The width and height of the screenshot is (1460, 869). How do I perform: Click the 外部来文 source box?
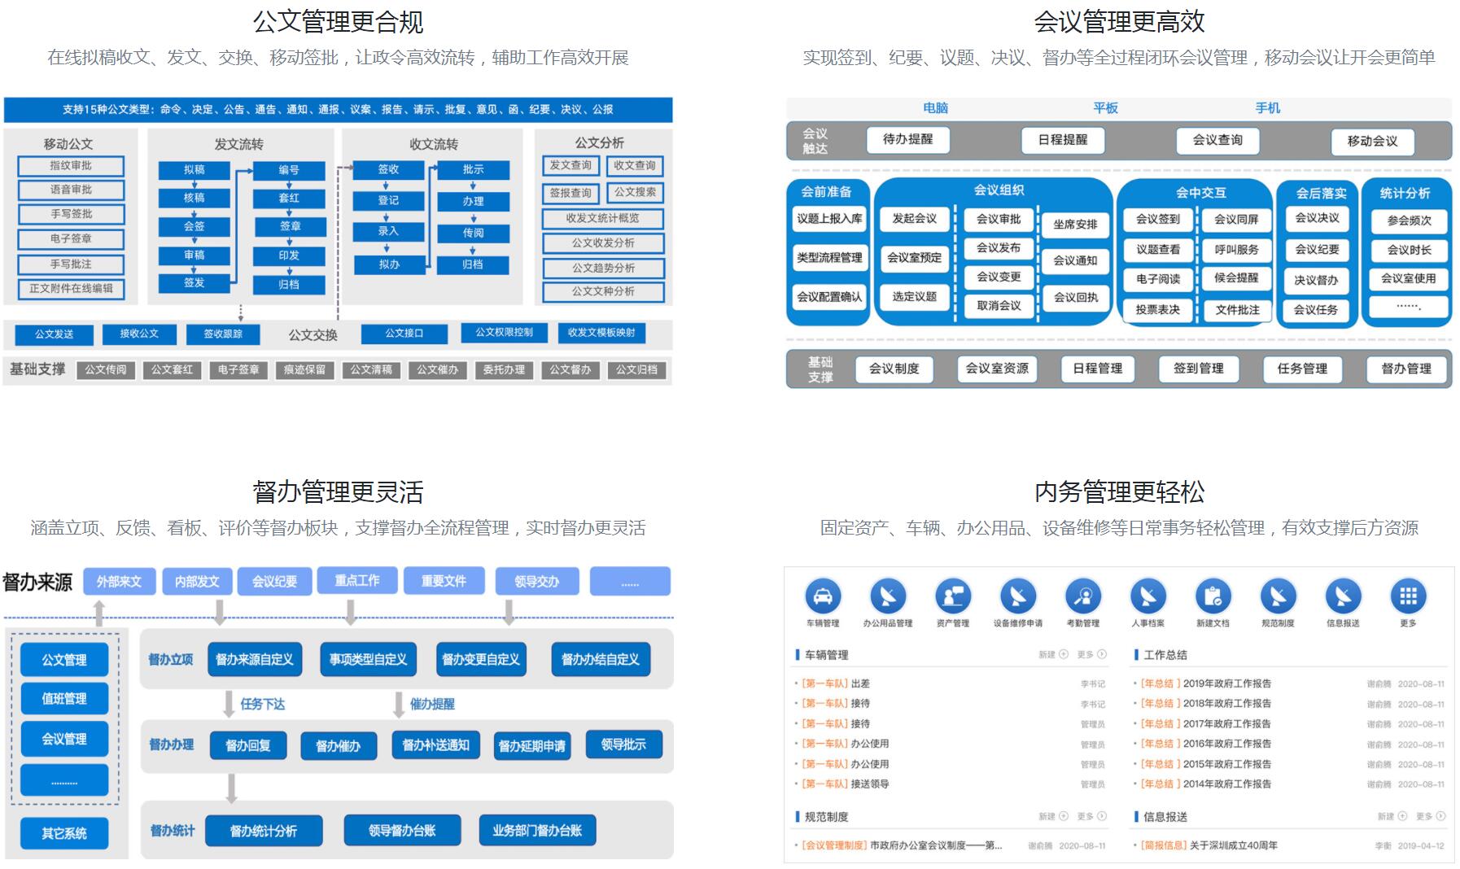point(119,581)
